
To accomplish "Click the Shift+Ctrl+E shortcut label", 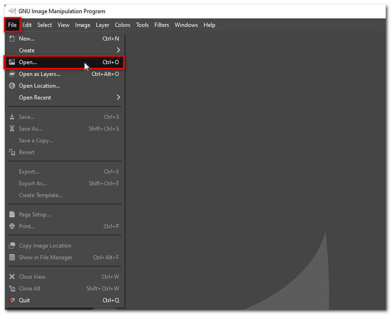I will [104, 183].
